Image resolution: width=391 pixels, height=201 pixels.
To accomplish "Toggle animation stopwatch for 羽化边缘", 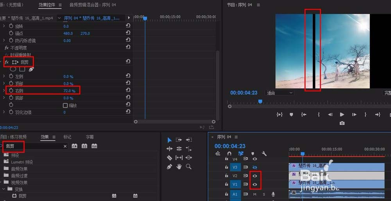I will [11, 112].
